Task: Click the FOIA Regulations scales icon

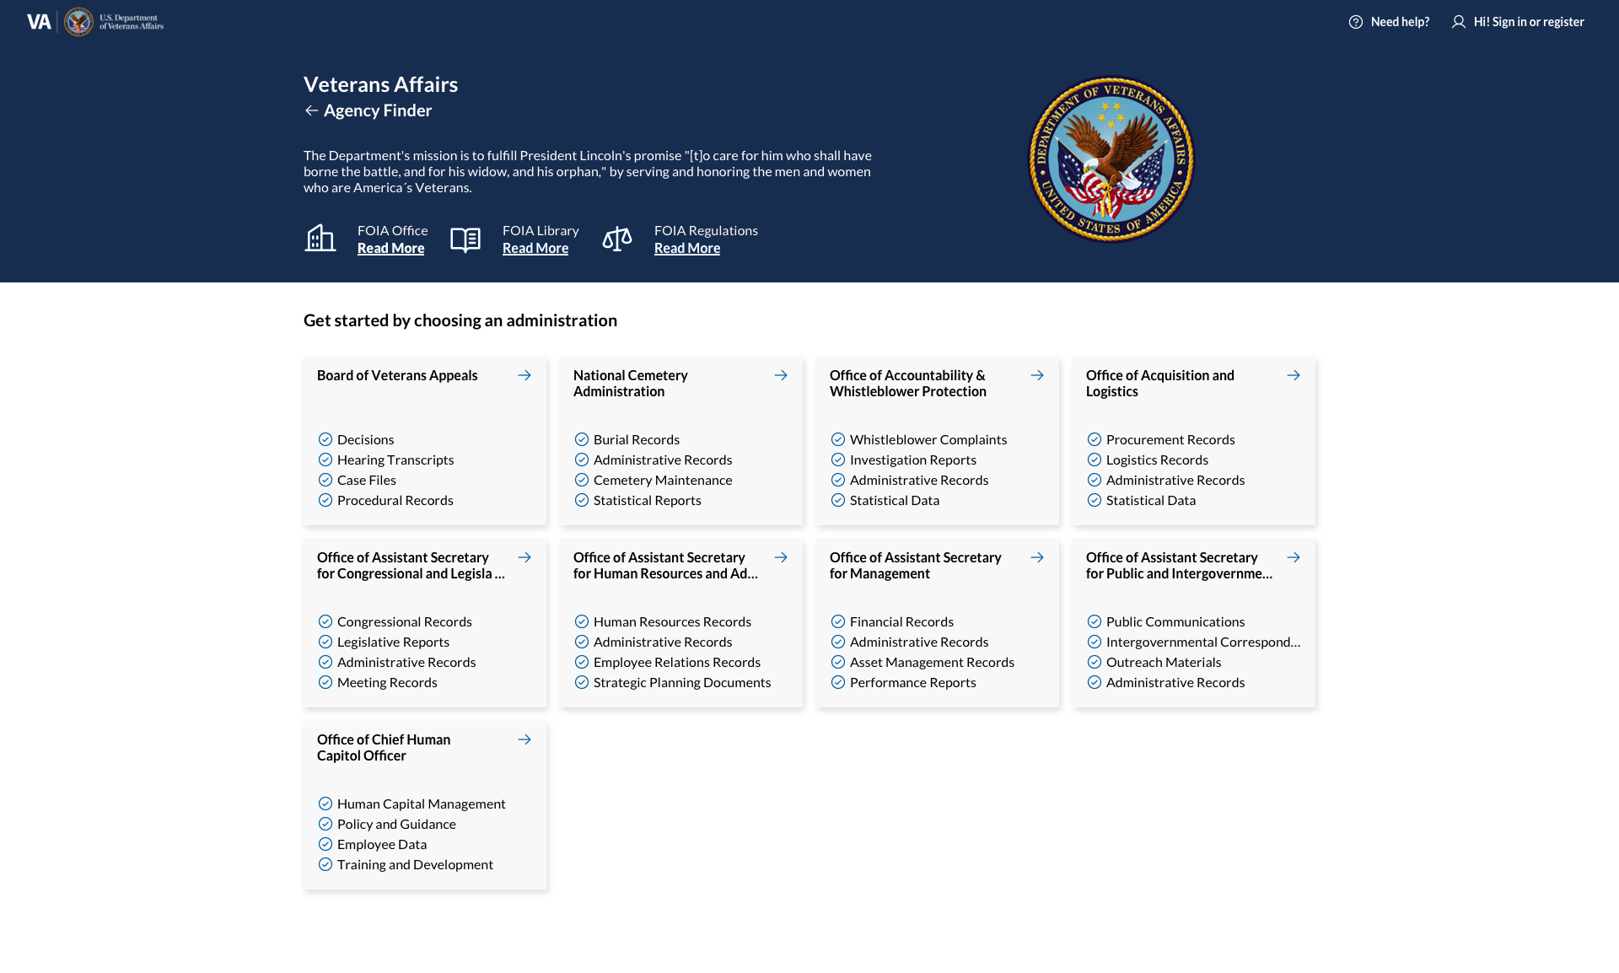Action: (618, 239)
